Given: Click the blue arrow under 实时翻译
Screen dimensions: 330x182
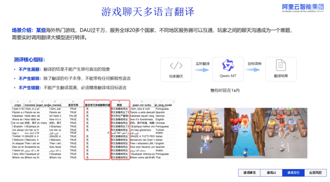Looking at the screenshot, I should pyautogui.click(x=202, y=70).
